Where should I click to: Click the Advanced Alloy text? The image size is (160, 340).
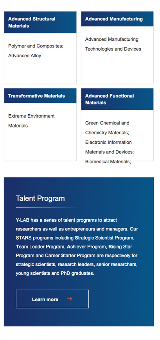click(25, 56)
